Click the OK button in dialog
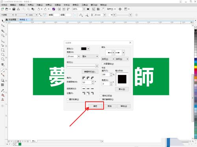 [x=95, y=106]
